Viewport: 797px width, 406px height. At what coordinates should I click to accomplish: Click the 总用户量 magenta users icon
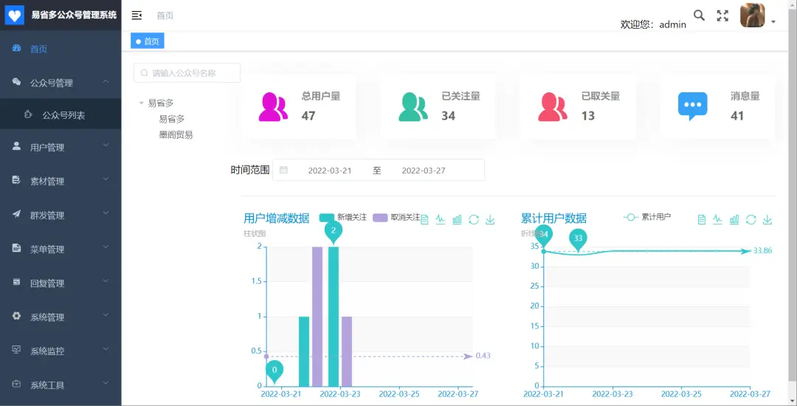point(273,107)
